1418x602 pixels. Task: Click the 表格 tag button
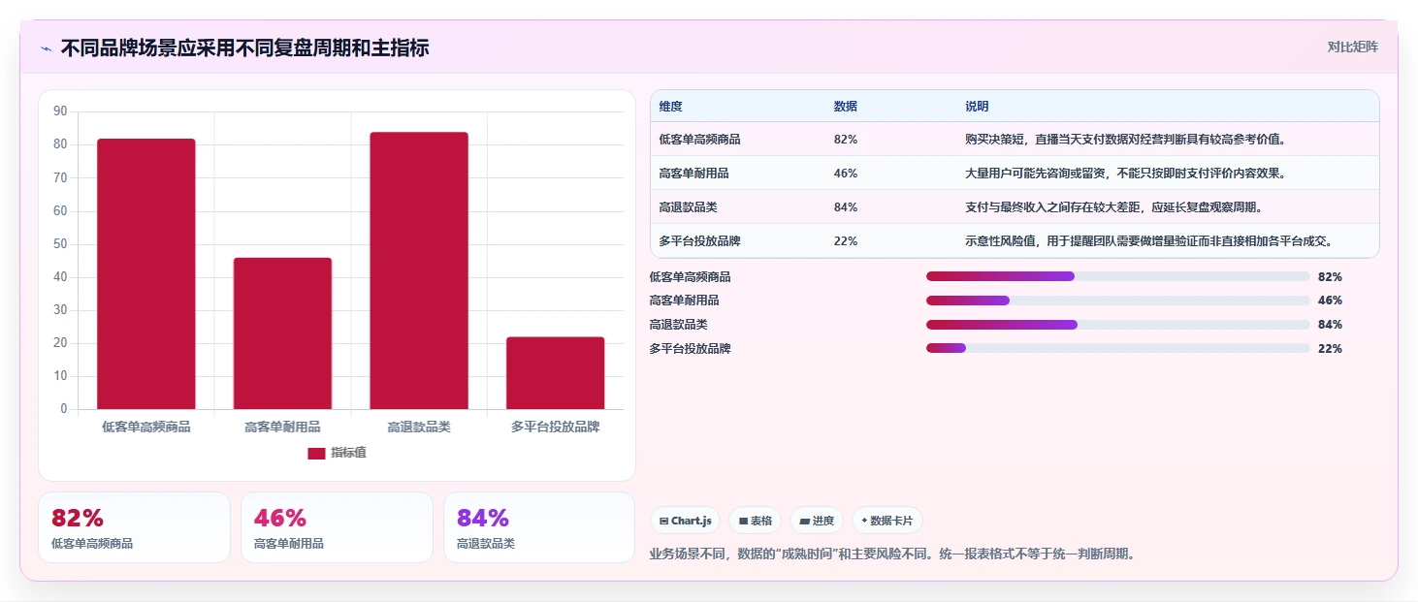pos(755,521)
